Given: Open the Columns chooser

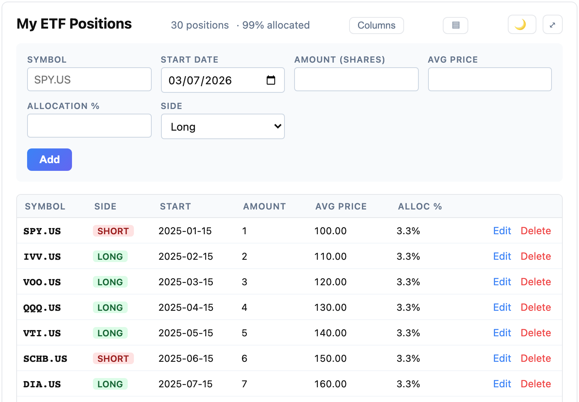Looking at the screenshot, I should (376, 26).
